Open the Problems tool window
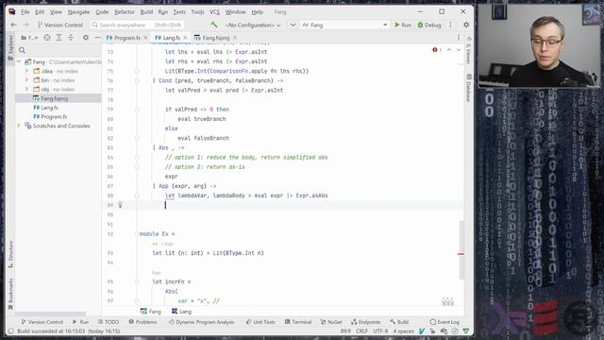Viewport: 604px width, 340px height. [x=143, y=322]
